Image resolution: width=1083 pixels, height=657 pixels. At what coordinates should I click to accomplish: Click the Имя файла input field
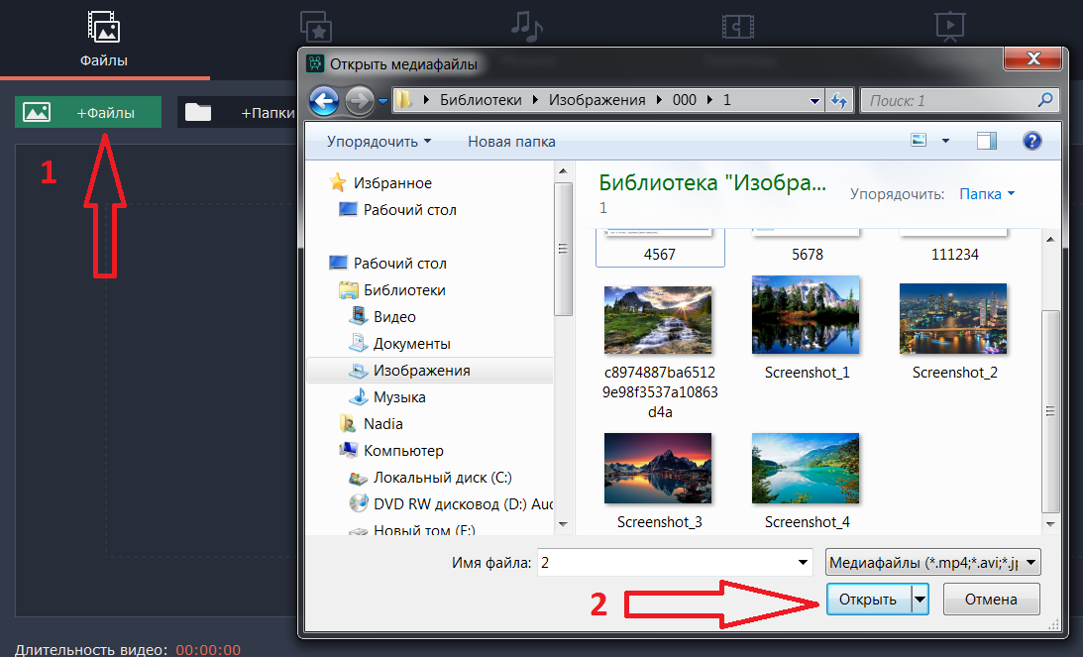[672, 563]
